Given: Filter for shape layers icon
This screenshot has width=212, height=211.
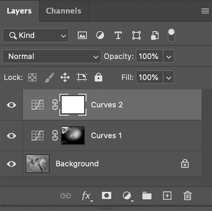Looking at the screenshot, I should click(x=136, y=35).
